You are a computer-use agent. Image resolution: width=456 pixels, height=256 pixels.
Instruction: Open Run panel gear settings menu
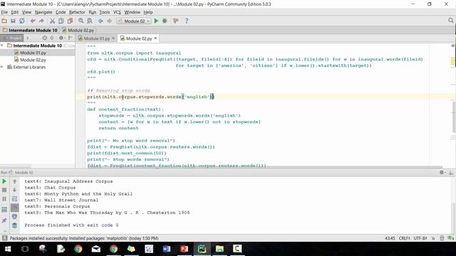point(442,172)
